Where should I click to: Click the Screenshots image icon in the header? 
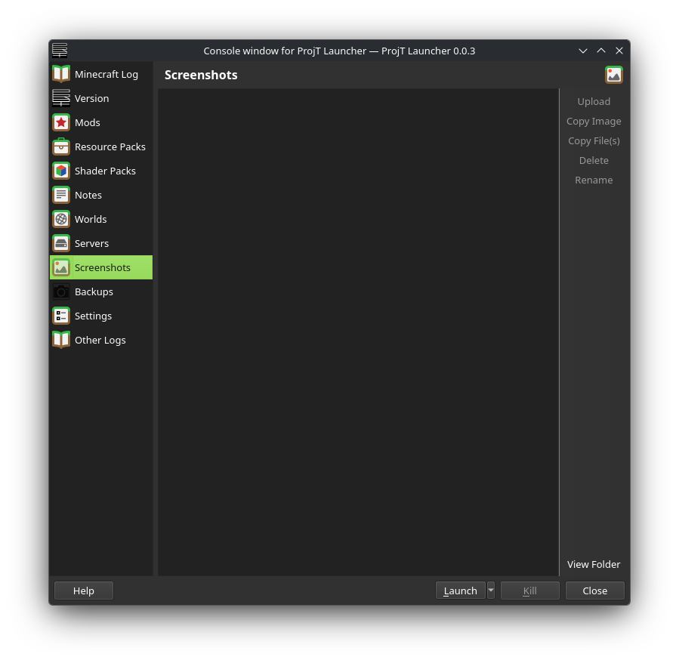click(613, 74)
